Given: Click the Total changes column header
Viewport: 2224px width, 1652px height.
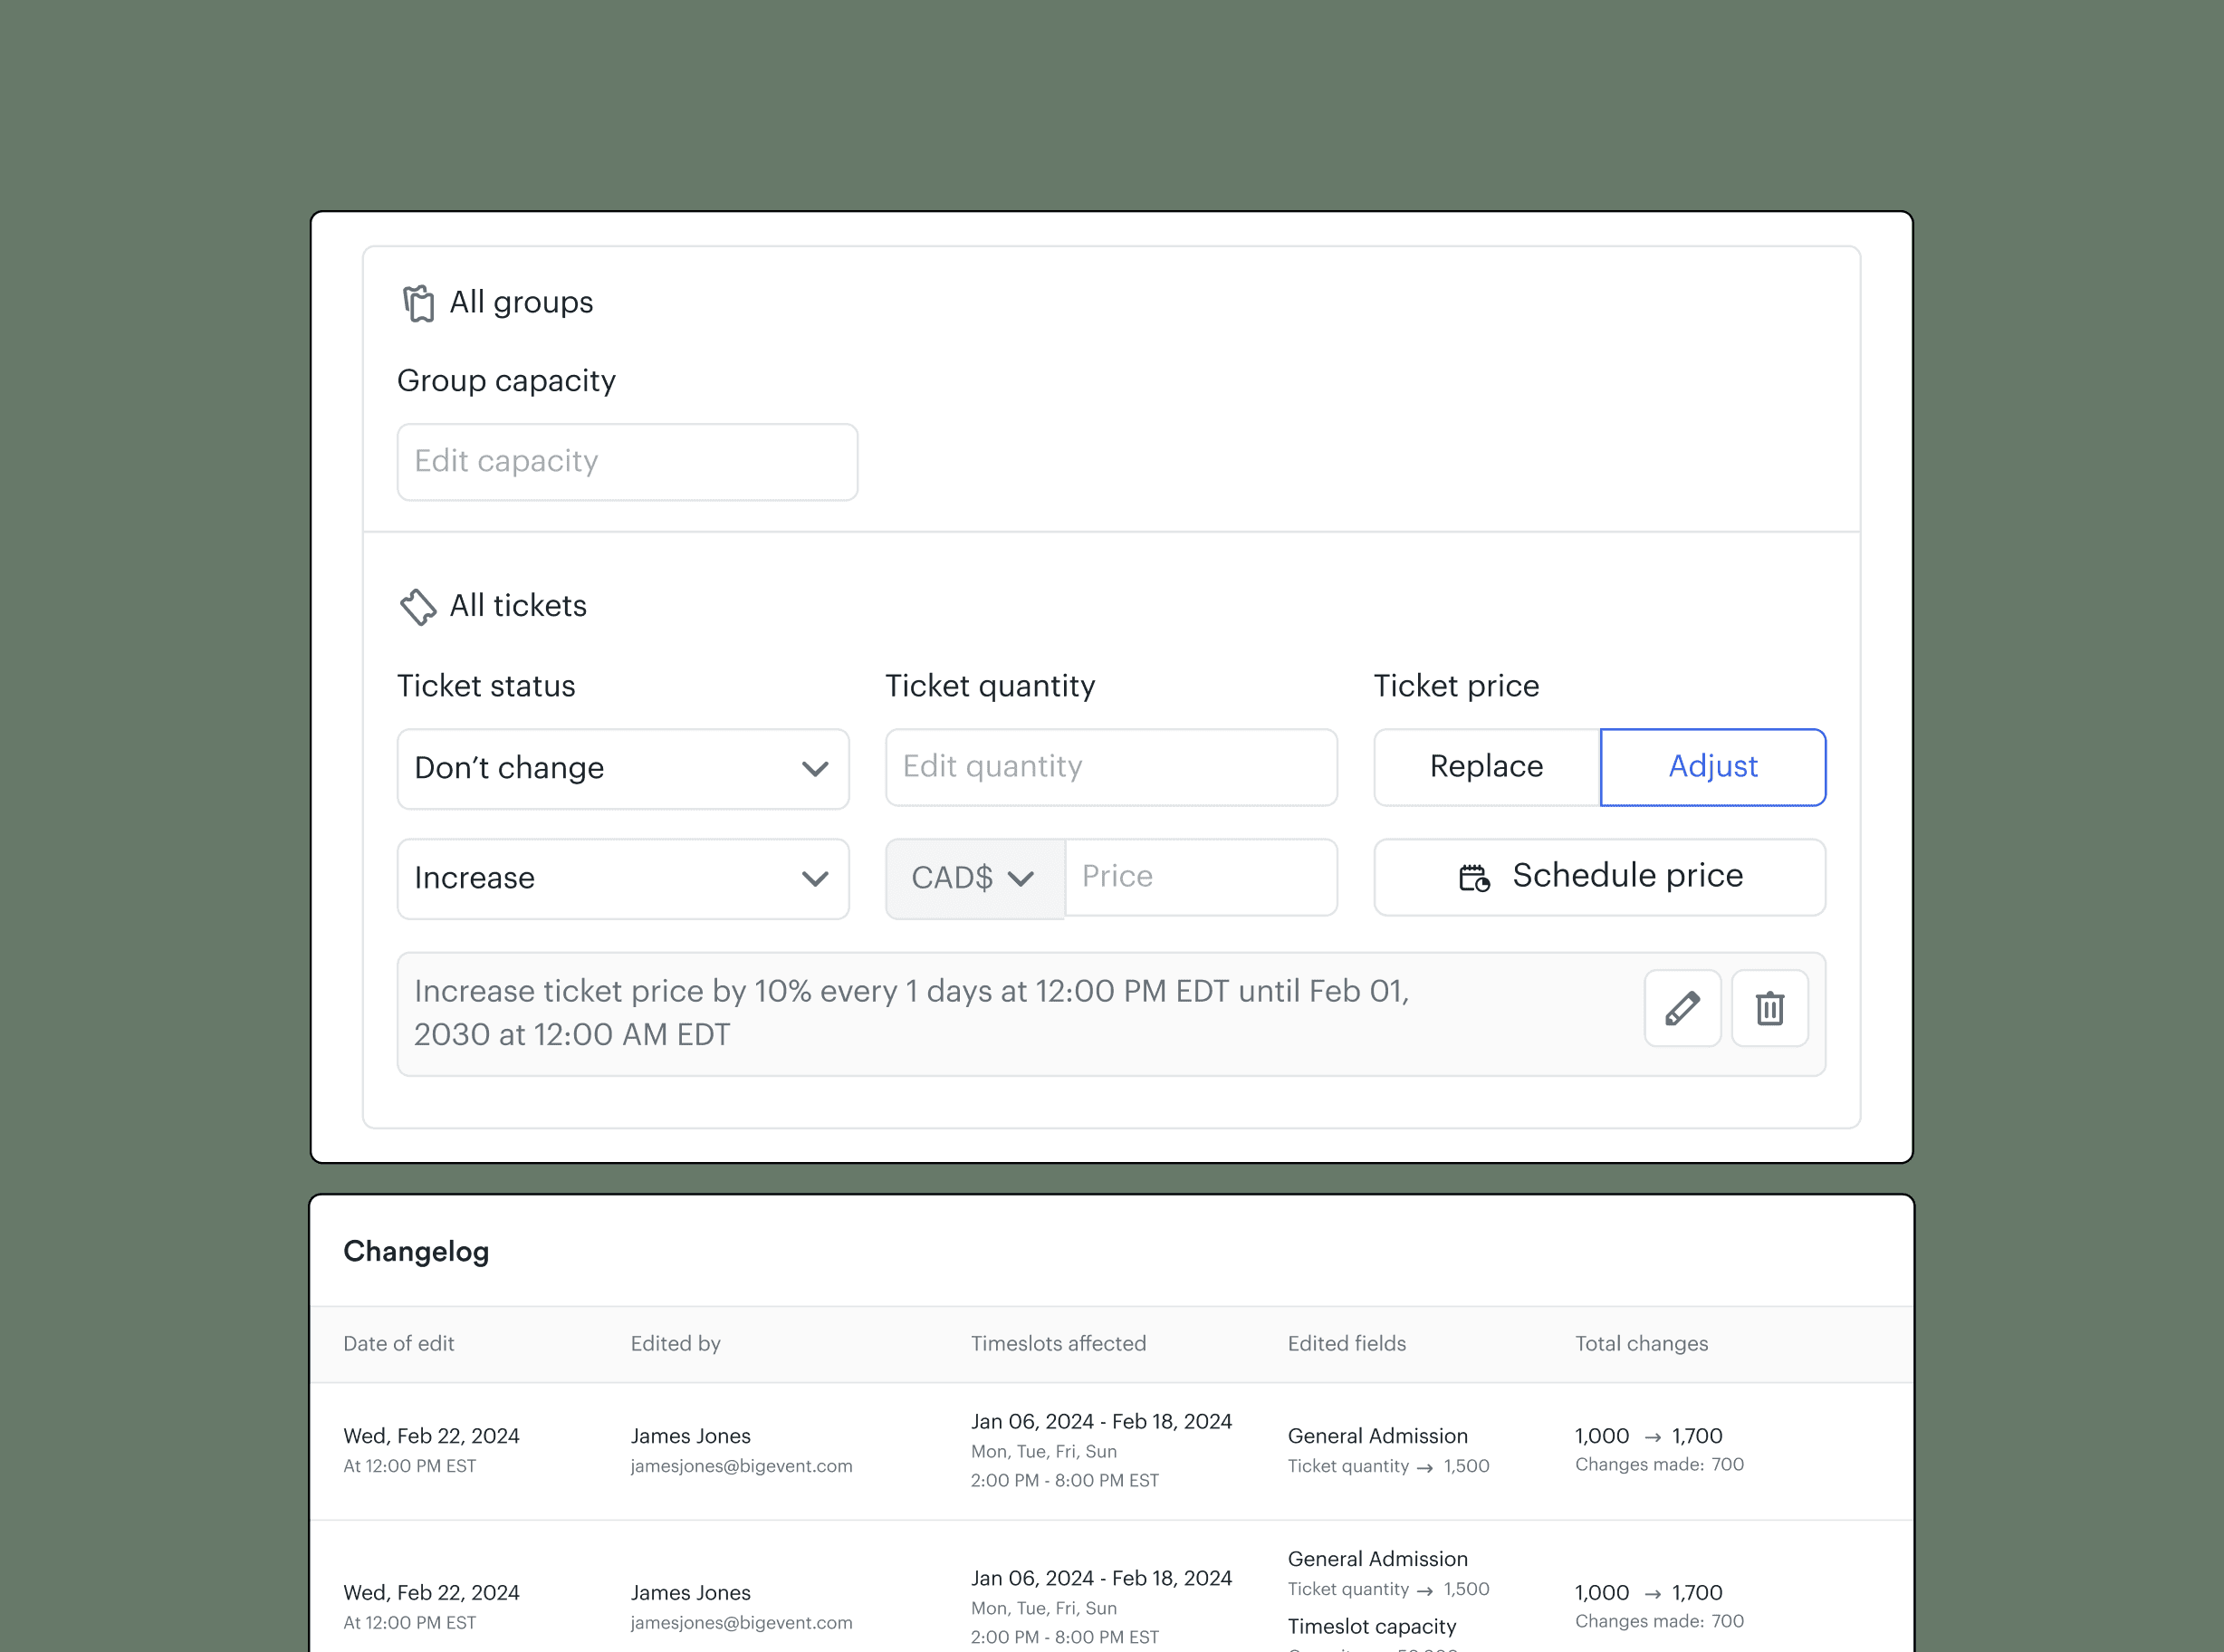Looking at the screenshot, I should point(1640,1344).
